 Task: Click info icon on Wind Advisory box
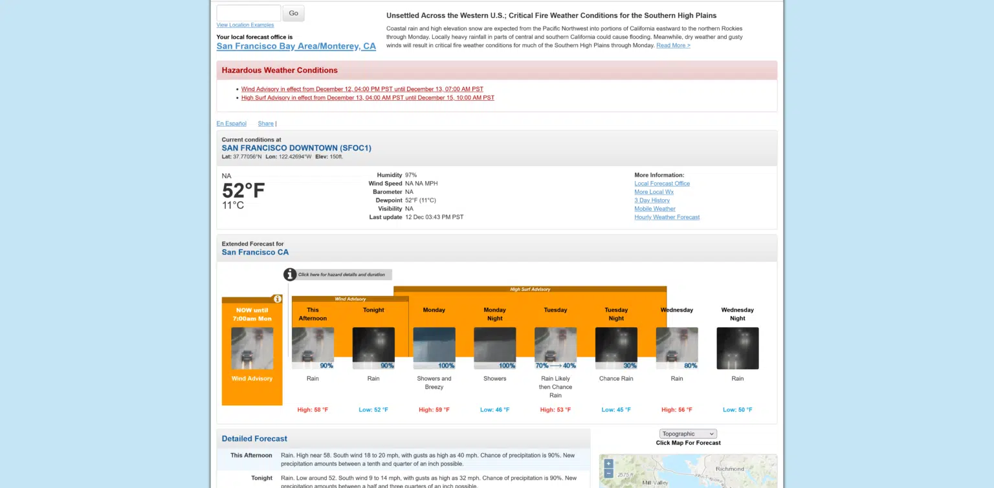[x=277, y=299]
